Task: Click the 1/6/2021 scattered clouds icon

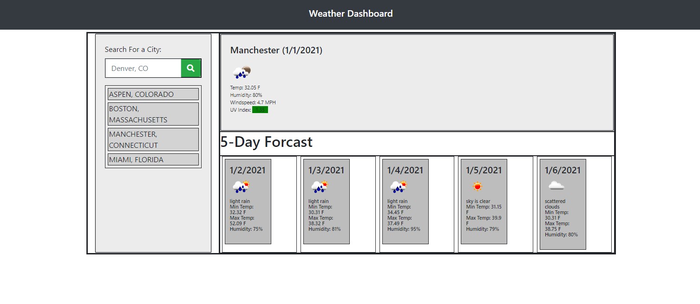Action: coord(556,186)
